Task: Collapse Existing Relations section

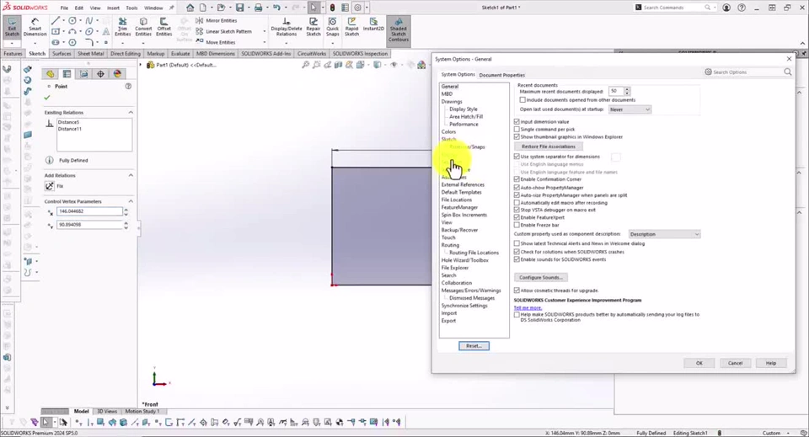Action: click(x=131, y=112)
